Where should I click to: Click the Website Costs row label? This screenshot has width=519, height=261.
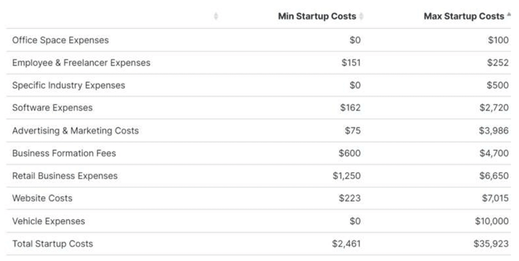(42, 198)
